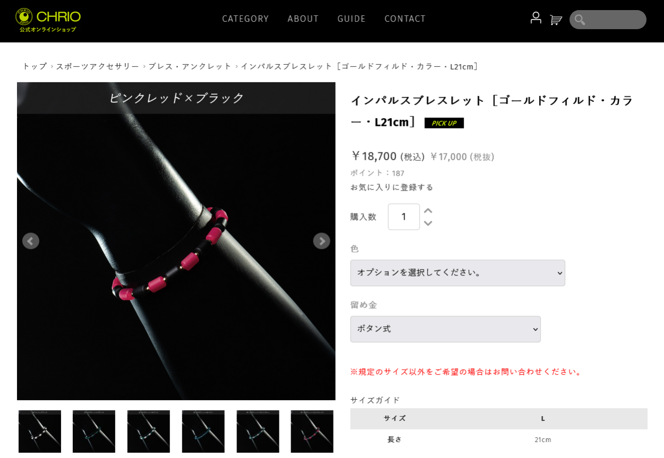Open the CATEGORY menu
Viewport: 664px width, 458px height.
pos(245,19)
